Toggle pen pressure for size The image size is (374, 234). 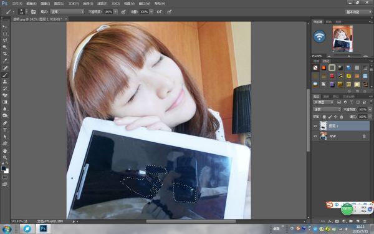point(169,12)
